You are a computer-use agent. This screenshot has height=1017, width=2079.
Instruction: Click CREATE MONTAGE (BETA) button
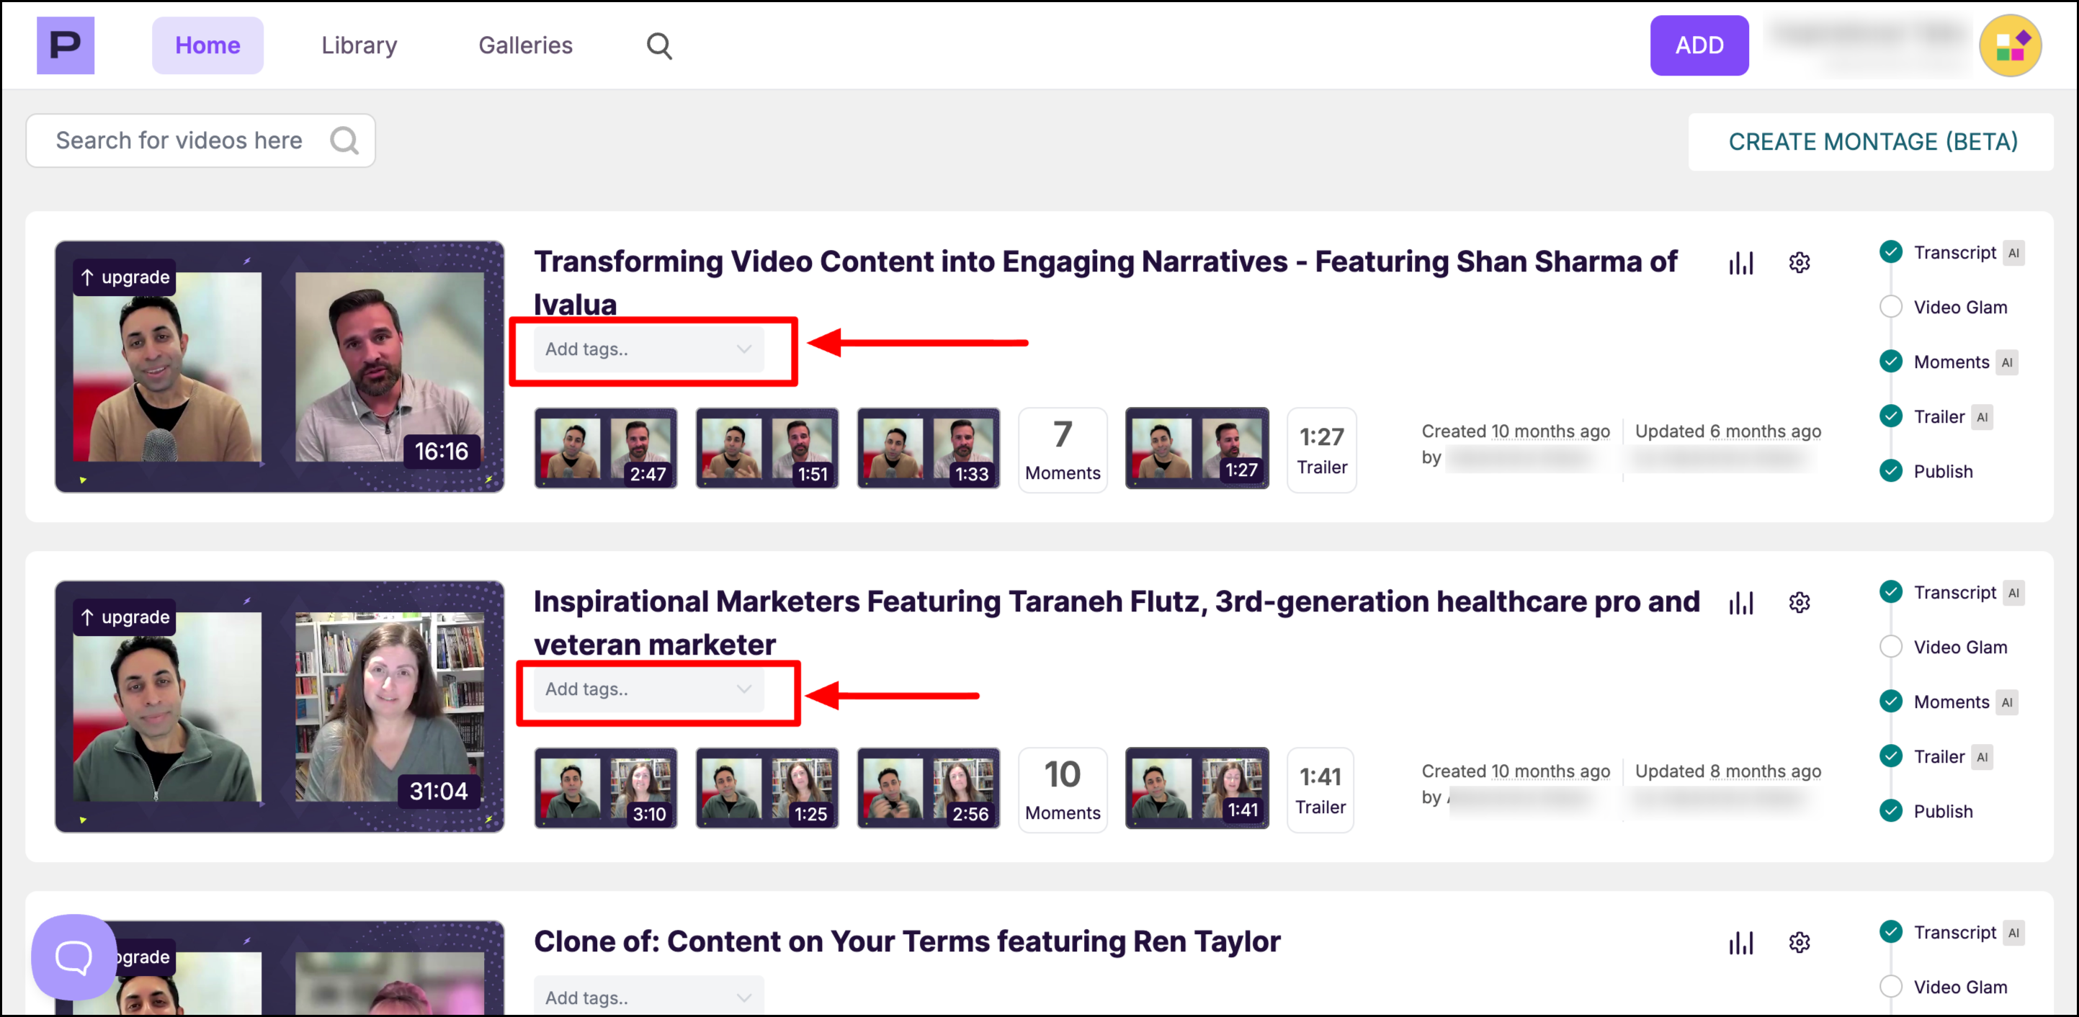(x=1872, y=141)
